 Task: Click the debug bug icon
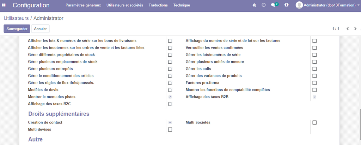coord(255,5)
